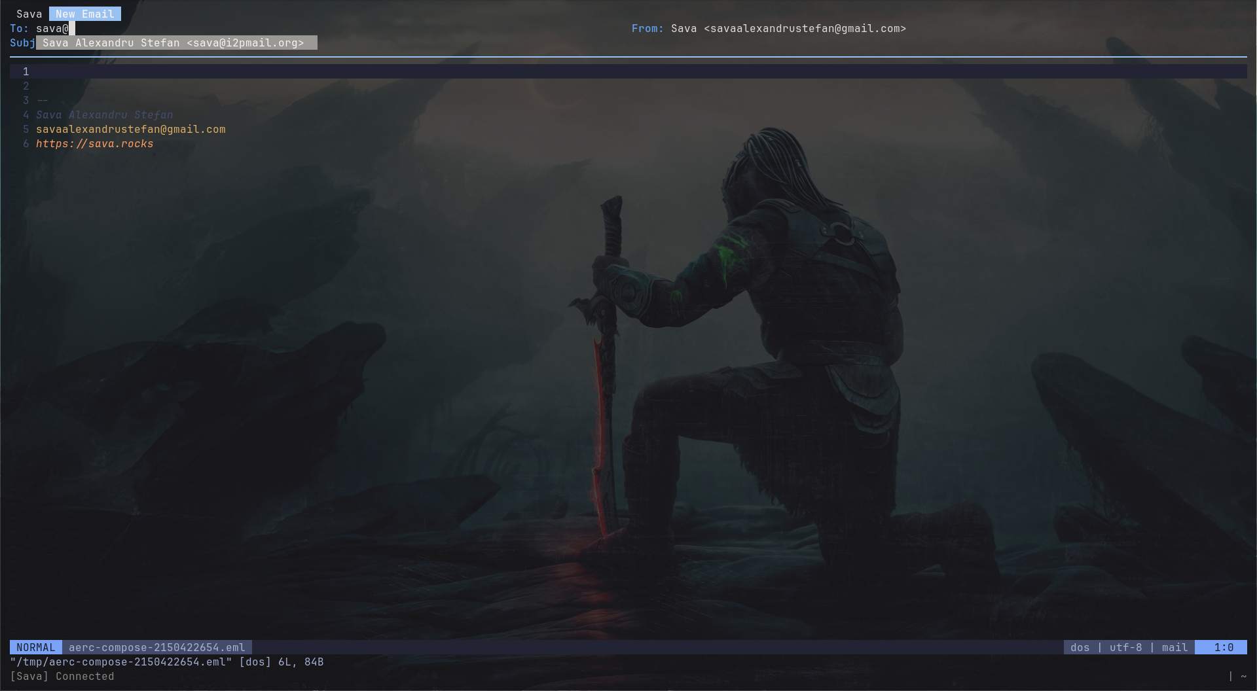The image size is (1257, 691).
Task: Select the New Email tab
Action: click(85, 14)
